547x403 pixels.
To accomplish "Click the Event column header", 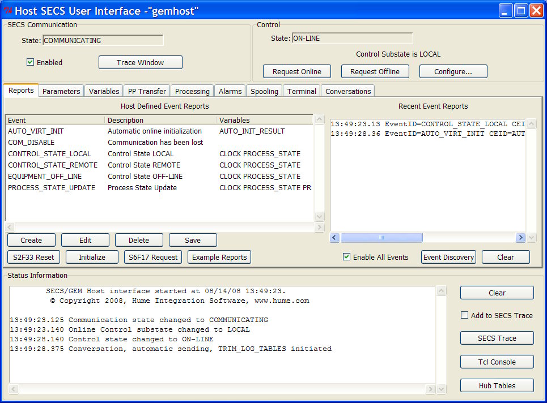I will pos(55,120).
